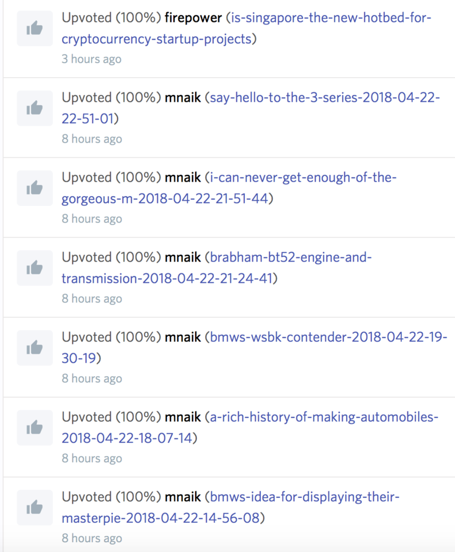Follow the brabham-bt52-engine-and-transmission link
This screenshot has width=455, height=552.
[291, 257]
